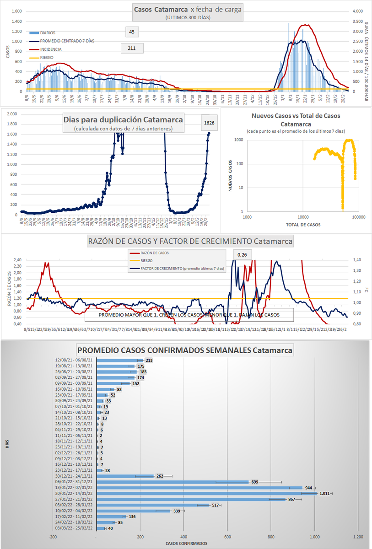
Task: Click the title 'Casos Catamarca x fecha de carga'
Action: click(188, 9)
